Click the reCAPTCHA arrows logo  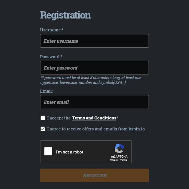(x=119, y=149)
